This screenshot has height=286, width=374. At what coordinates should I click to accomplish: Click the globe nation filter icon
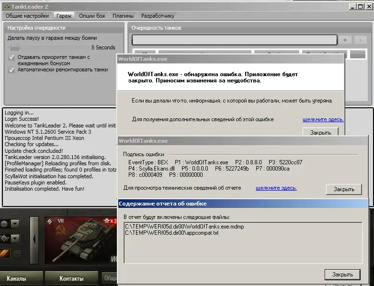(x=4, y=224)
